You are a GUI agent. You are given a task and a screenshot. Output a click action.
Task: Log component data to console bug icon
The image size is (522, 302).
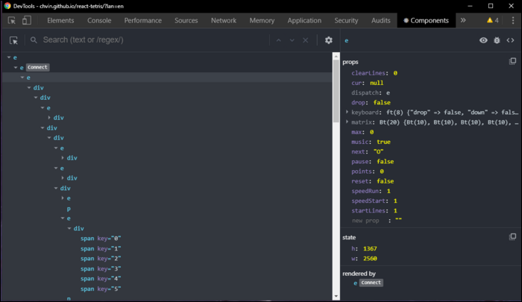pyautogui.click(x=497, y=40)
